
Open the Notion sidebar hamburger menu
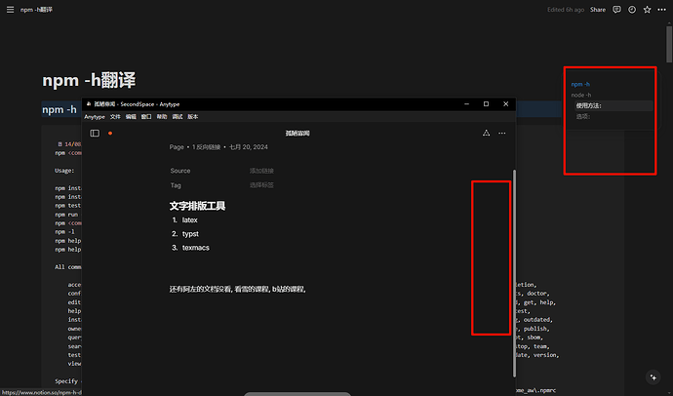(10, 10)
